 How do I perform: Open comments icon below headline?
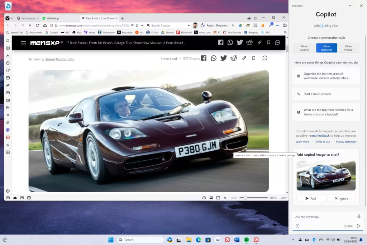click(265, 58)
